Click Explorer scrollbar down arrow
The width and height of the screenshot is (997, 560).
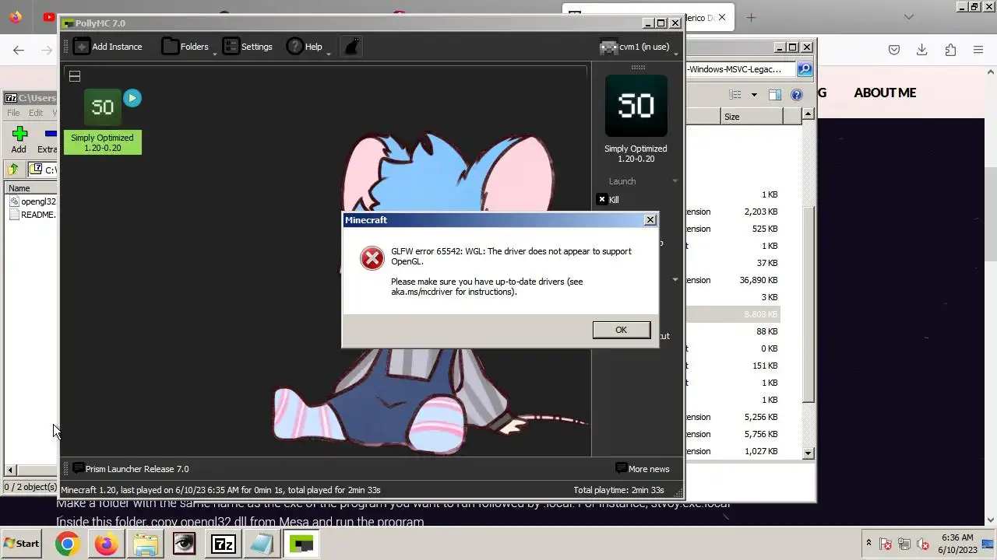[809, 453]
